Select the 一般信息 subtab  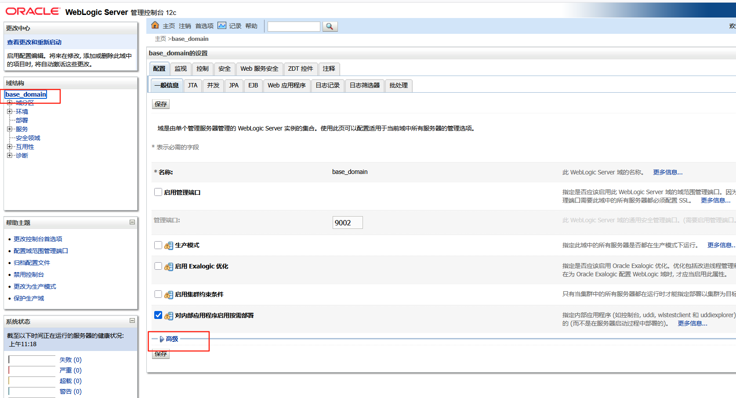click(167, 86)
